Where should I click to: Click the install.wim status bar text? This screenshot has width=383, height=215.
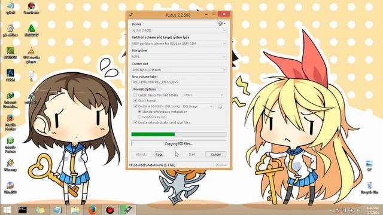[152, 165]
